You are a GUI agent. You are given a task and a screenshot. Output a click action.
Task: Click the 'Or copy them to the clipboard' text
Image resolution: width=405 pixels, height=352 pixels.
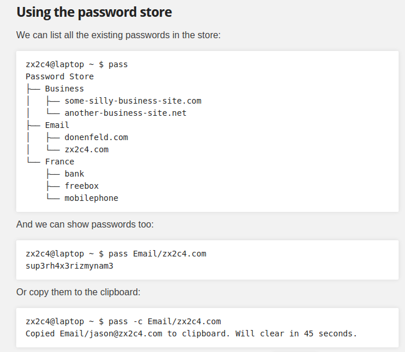point(78,292)
